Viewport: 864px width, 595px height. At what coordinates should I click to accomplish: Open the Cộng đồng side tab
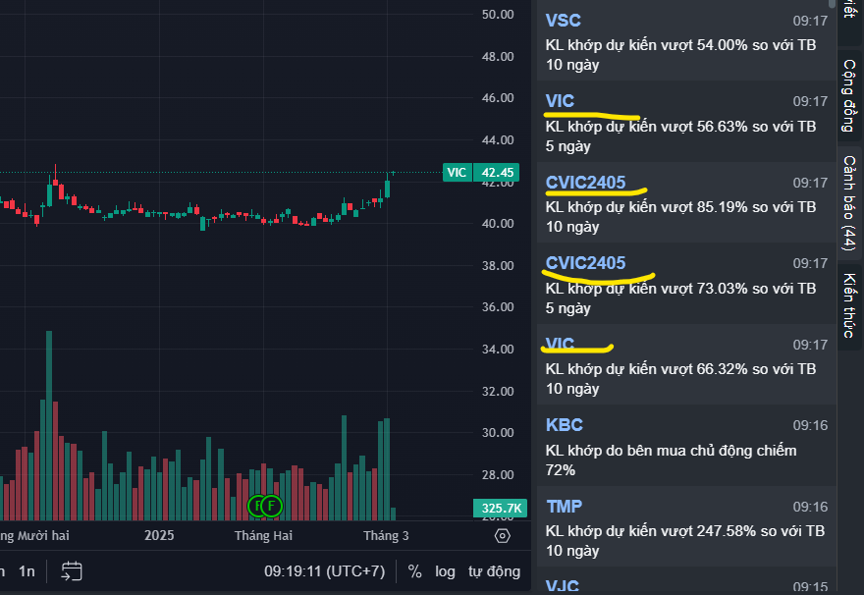tap(849, 96)
